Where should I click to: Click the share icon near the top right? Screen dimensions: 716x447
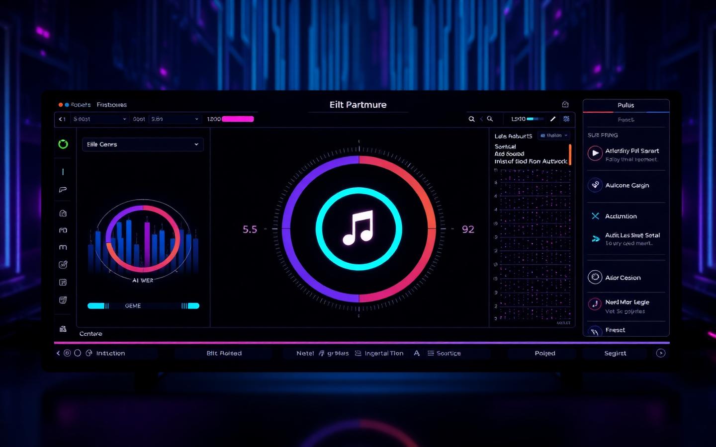click(565, 104)
